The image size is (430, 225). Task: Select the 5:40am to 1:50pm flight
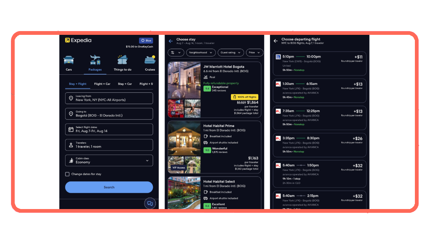(320, 174)
